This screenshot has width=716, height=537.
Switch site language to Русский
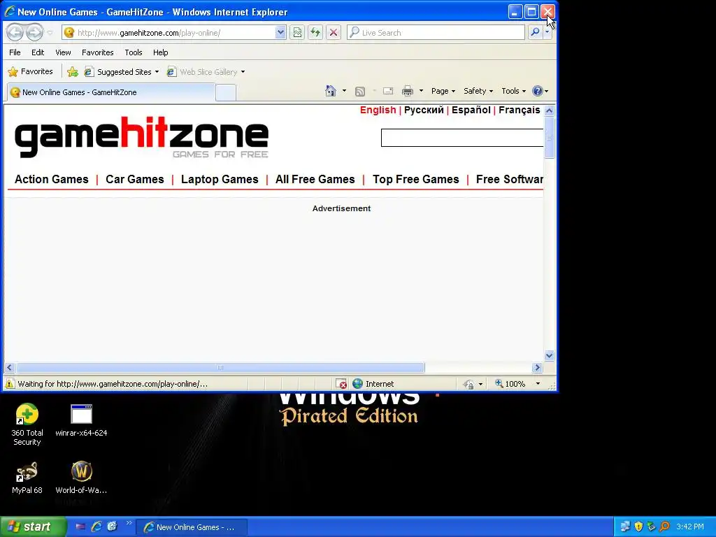pos(424,110)
